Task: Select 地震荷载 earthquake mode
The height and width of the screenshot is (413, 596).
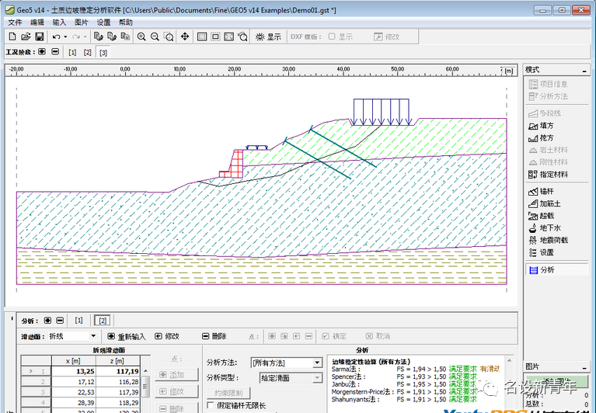Action: pos(548,240)
